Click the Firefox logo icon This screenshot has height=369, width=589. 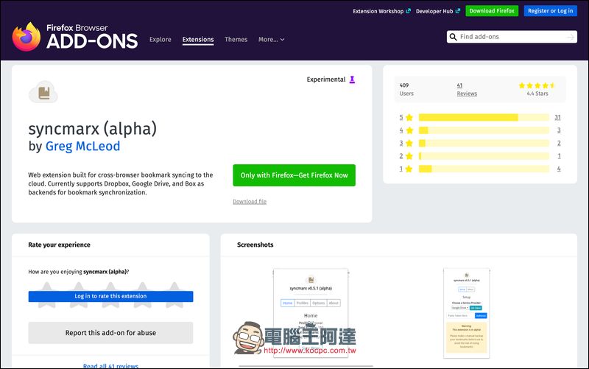pos(27,37)
